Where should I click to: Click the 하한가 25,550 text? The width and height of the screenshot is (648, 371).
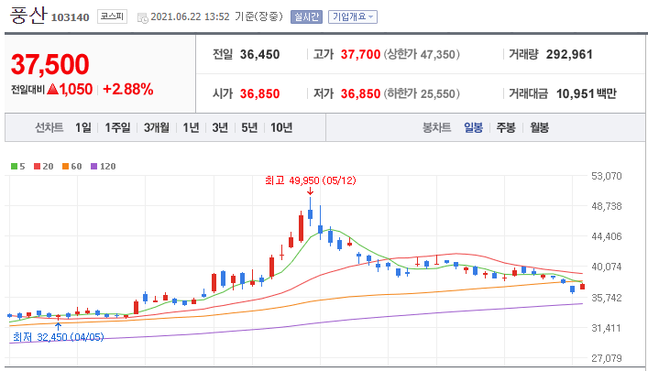tap(422, 93)
